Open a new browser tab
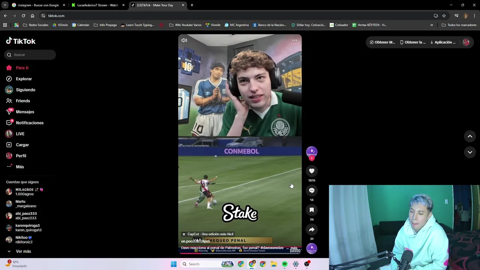 [x=192, y=5]
